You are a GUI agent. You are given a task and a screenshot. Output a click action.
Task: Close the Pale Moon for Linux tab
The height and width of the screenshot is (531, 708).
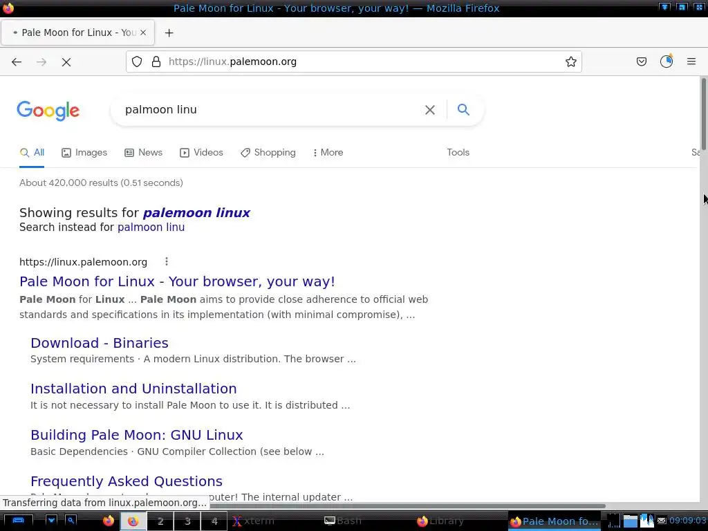143,32
